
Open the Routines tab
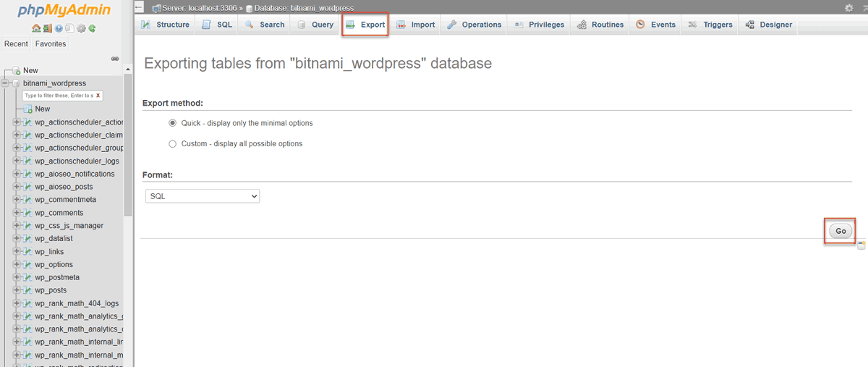[600, 25]
